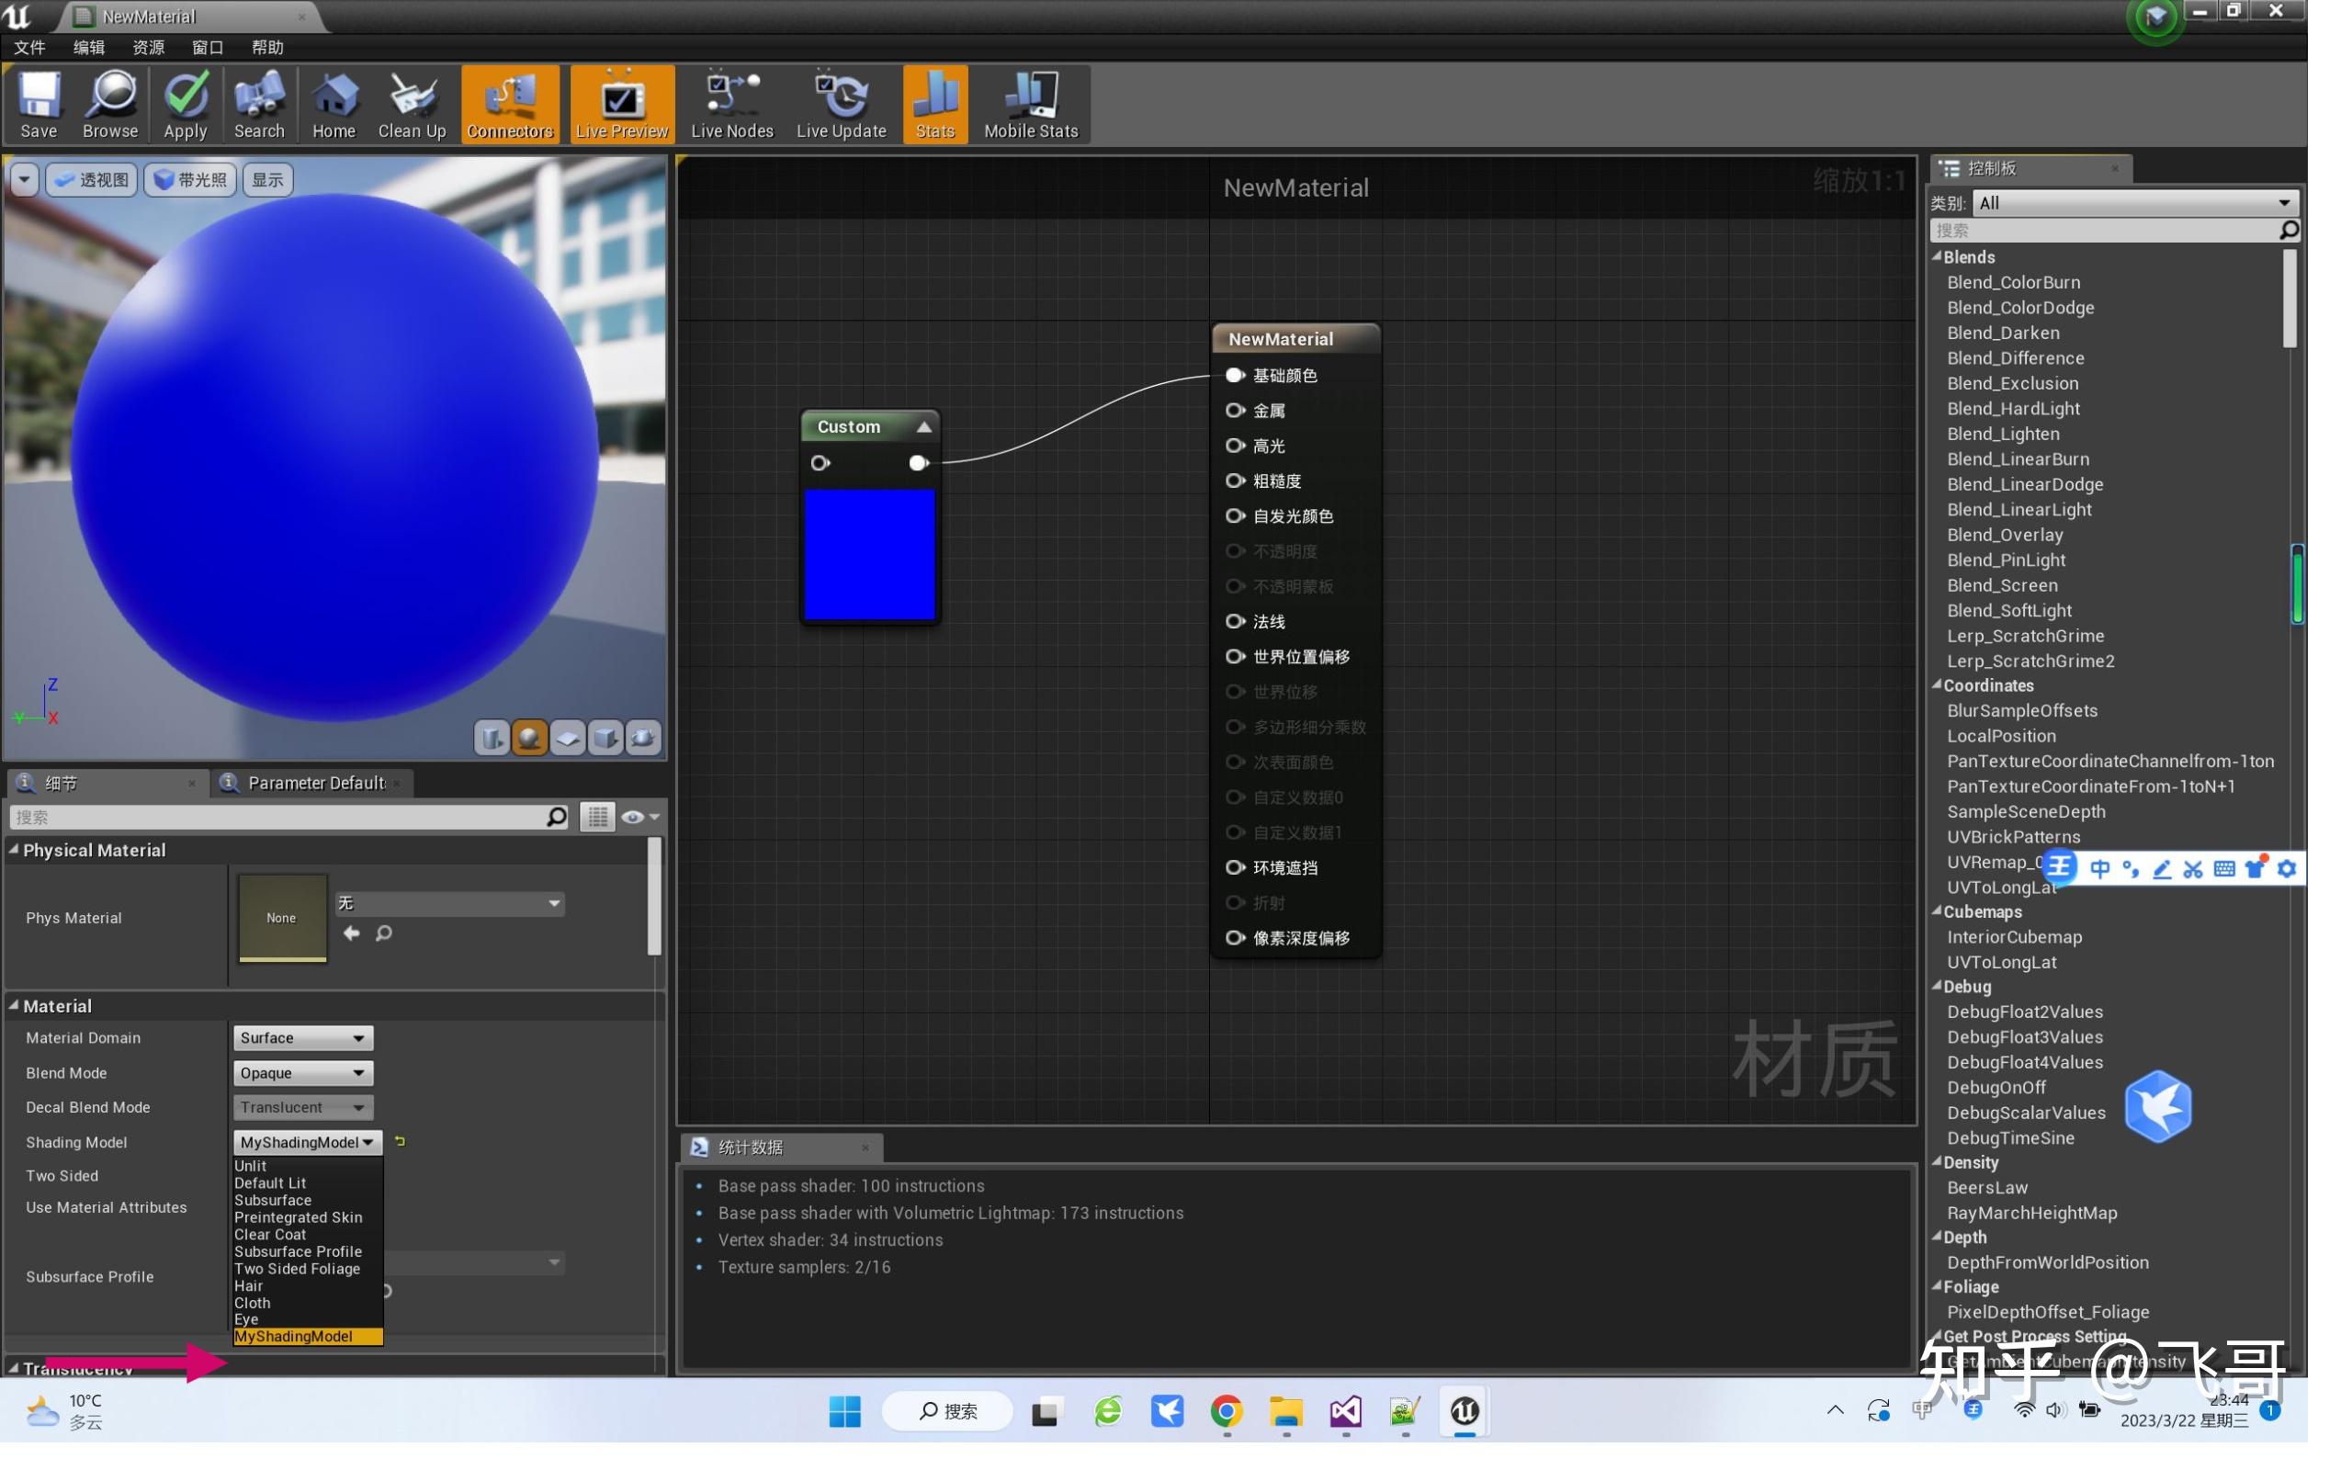Apply material changes to the scene
Screen dimensions: 2352x1470
point(186,104)
